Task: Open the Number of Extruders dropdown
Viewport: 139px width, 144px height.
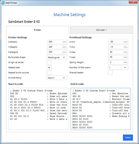Action: click(118, 67)
